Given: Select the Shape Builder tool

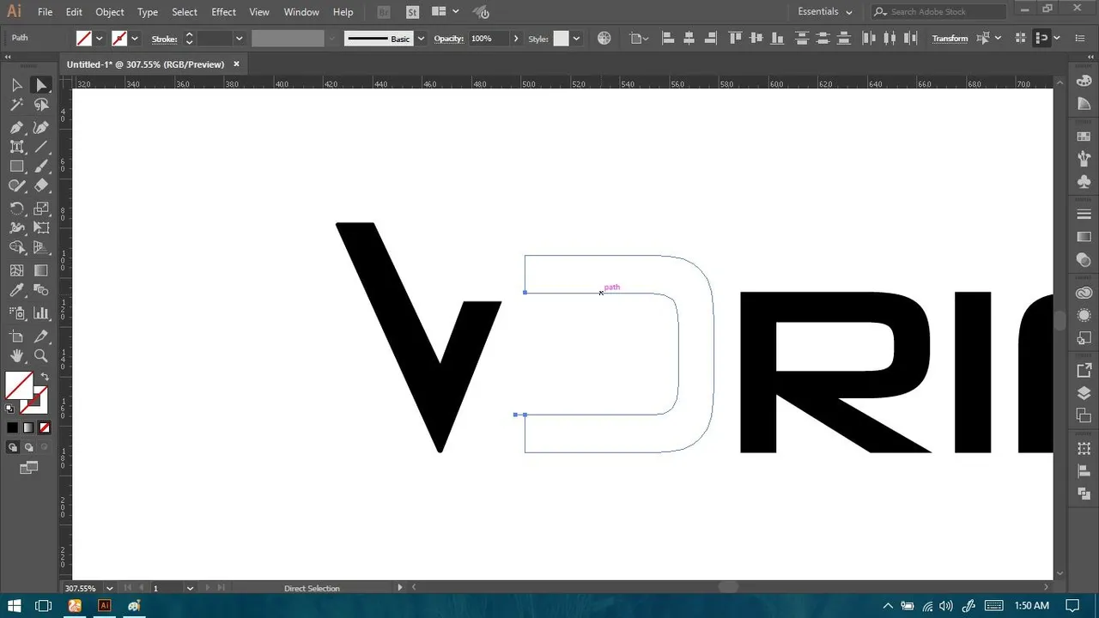Looking at the screenshot, I should click(x=16, y=248).
